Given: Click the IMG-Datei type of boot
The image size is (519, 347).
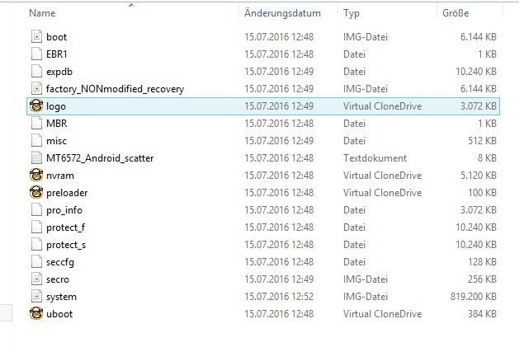Looking at the screenshot, I should (366, 37).
